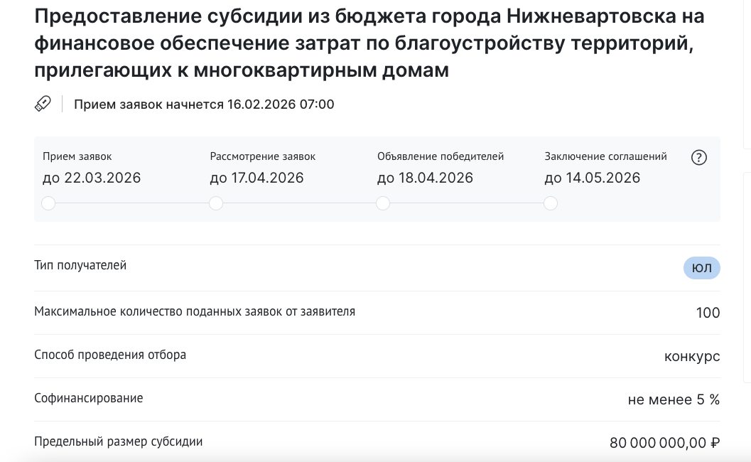Click the Тип получателей row label
The image size is (751, 462).
80,265
